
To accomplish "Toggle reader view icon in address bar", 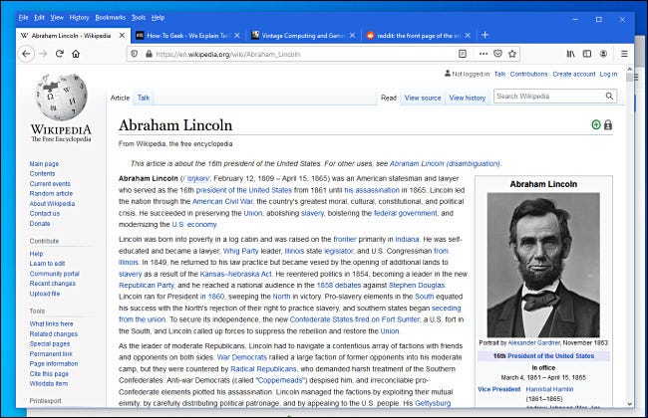I will [x=463, y=54].
